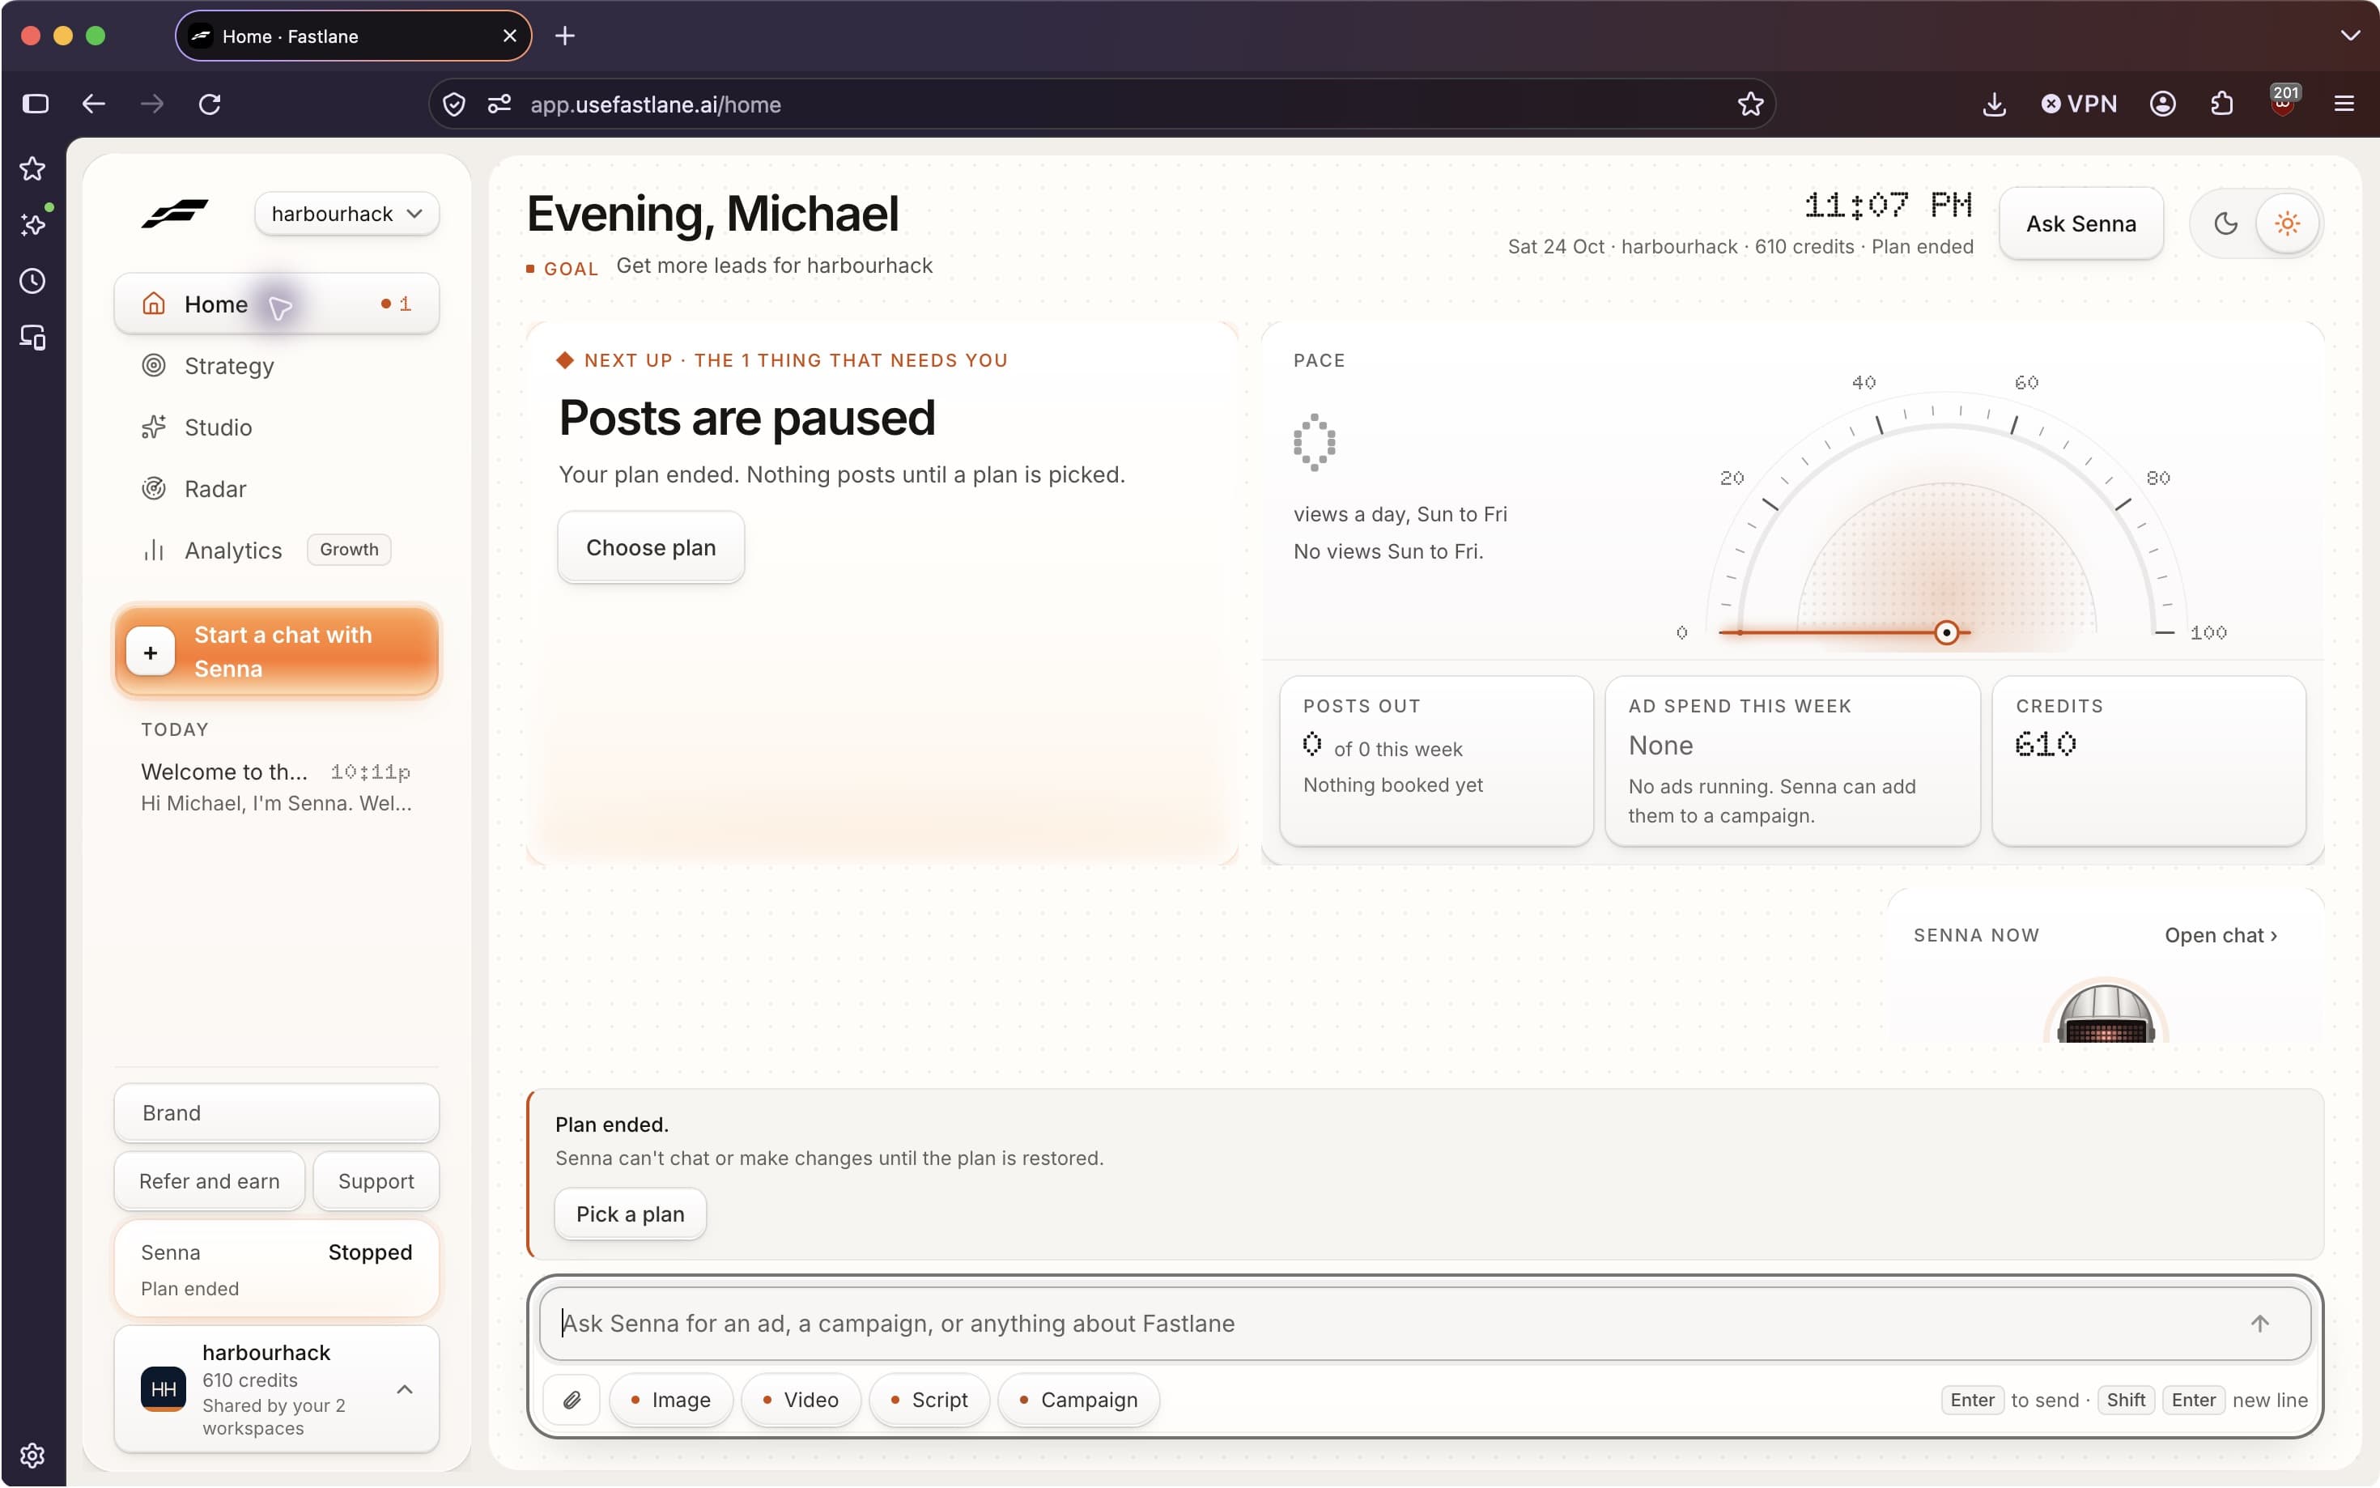2380x1488 pixels.
Task: Click the VPN indicator in the toolbar
Action: [x=2078, y=104]
